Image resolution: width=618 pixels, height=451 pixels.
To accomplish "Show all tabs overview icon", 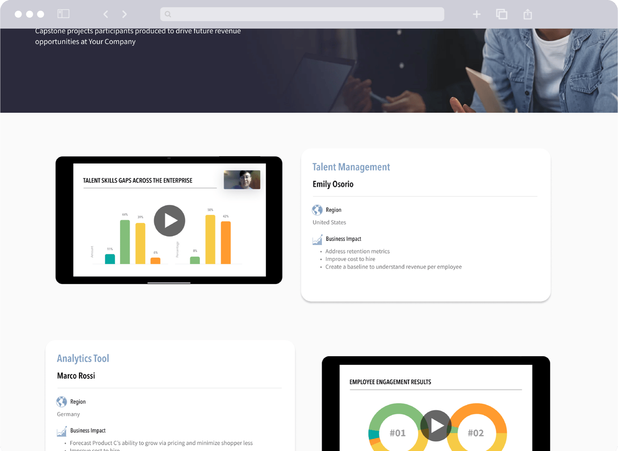I will point(502,14).
